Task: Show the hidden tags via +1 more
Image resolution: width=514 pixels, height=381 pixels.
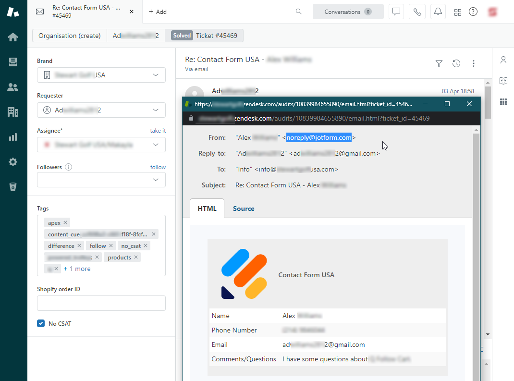Action: [77, 269]
